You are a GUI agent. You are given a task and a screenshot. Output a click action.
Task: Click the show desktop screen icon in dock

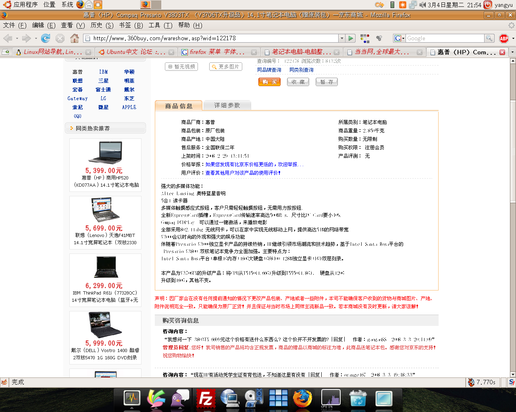pyautogui.click(x=384, y=399)
